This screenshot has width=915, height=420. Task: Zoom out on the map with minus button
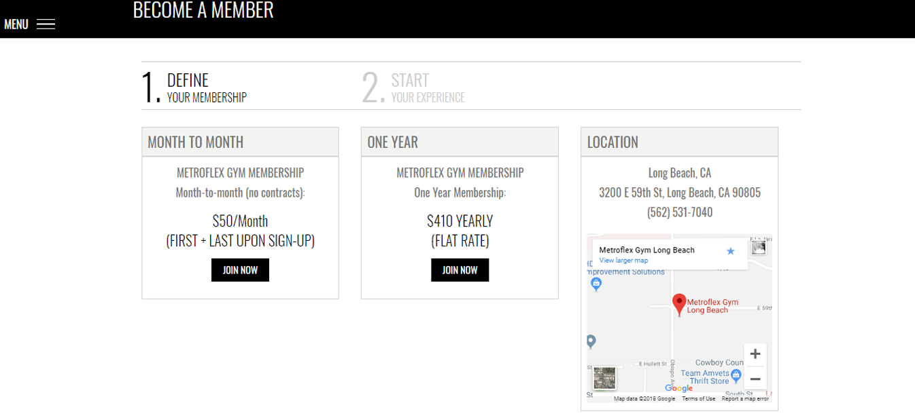coord(755,379)
